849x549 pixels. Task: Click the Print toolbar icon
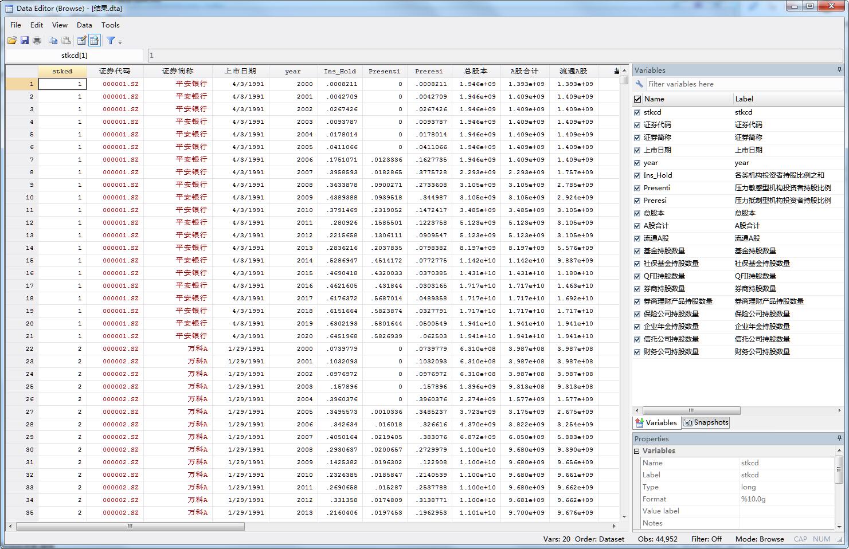[x=37, y=40]
